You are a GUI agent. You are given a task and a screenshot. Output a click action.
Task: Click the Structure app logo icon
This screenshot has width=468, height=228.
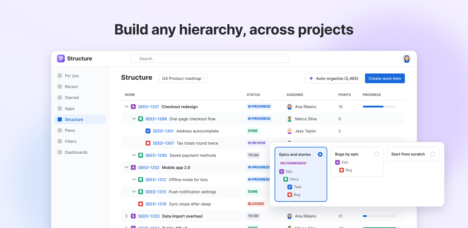coord(61,59)
